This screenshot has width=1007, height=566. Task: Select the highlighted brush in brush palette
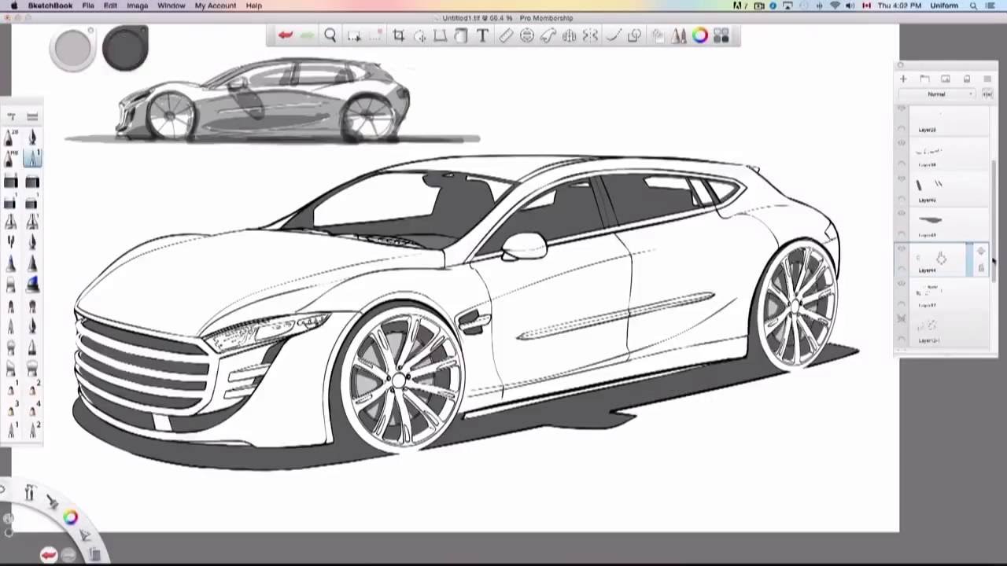(32, 160)
